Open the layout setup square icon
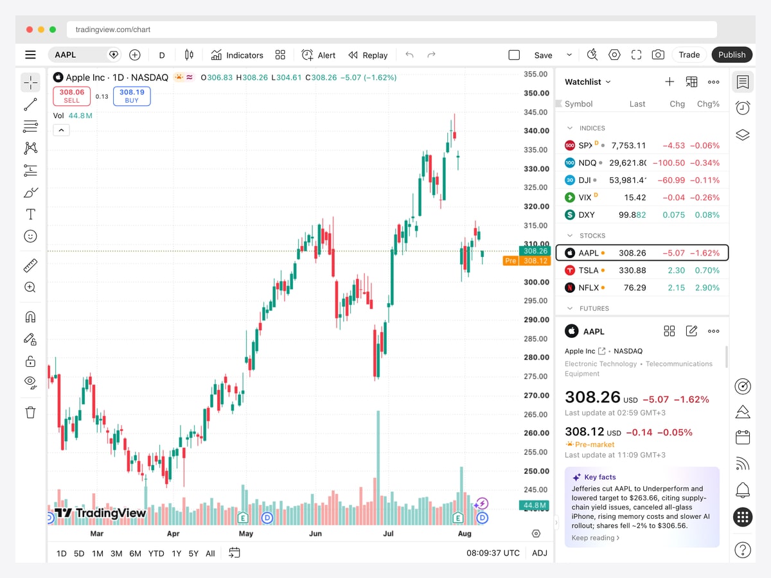The width and height of the screenshot is (771, 578). [514, 55]
